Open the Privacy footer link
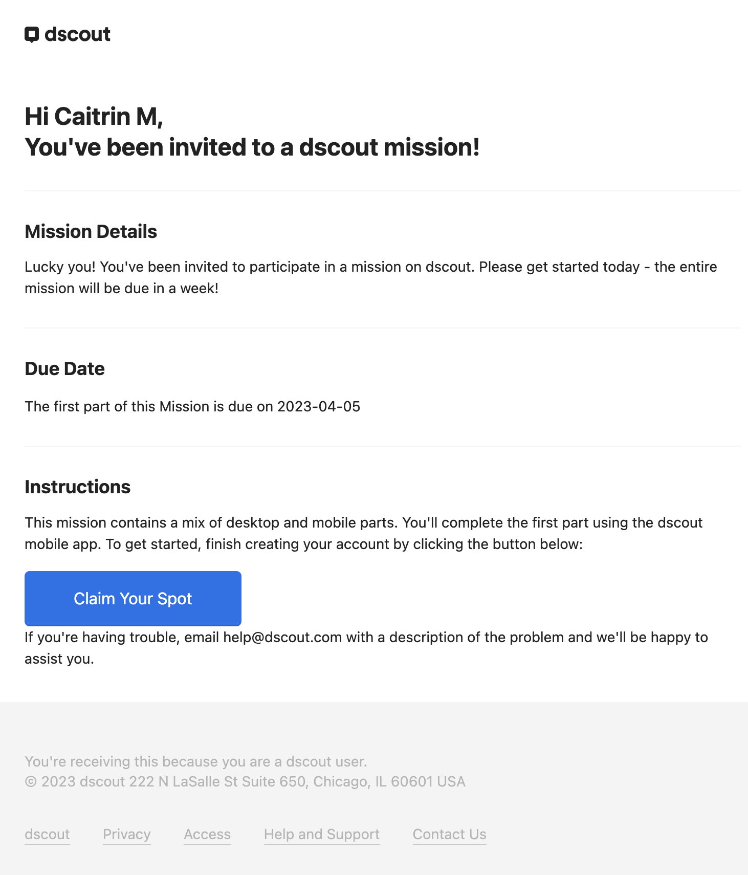Image resolution: width=748 pixels, height=875 pixels. (127, 834)
